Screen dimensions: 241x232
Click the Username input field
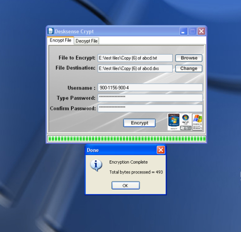[150, 88]
